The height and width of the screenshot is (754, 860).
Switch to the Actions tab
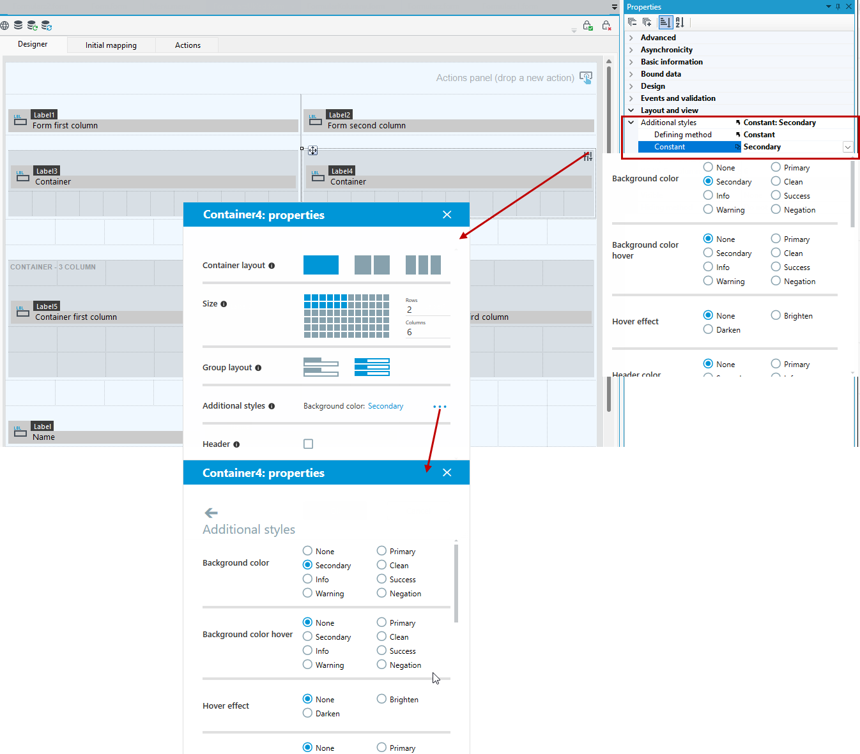click(x=188, y=45)
